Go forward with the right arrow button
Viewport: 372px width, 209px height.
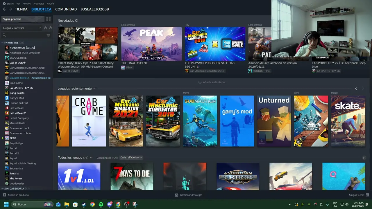tap(10, 9)
